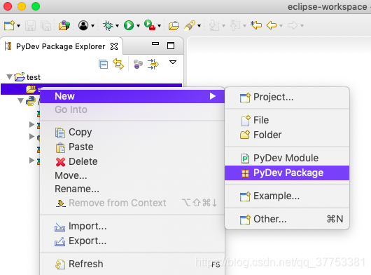
Task: Choose Rename... from the context menu
Action: point(132,189)
